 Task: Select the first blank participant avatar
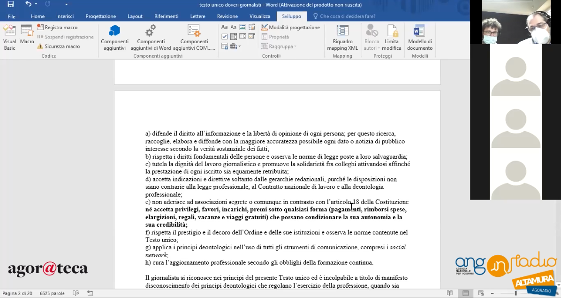click(516, 76)
